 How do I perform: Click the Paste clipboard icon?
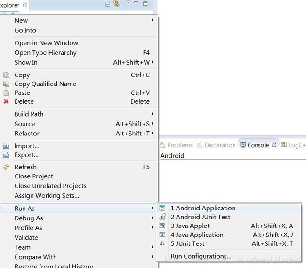point(6,92)
